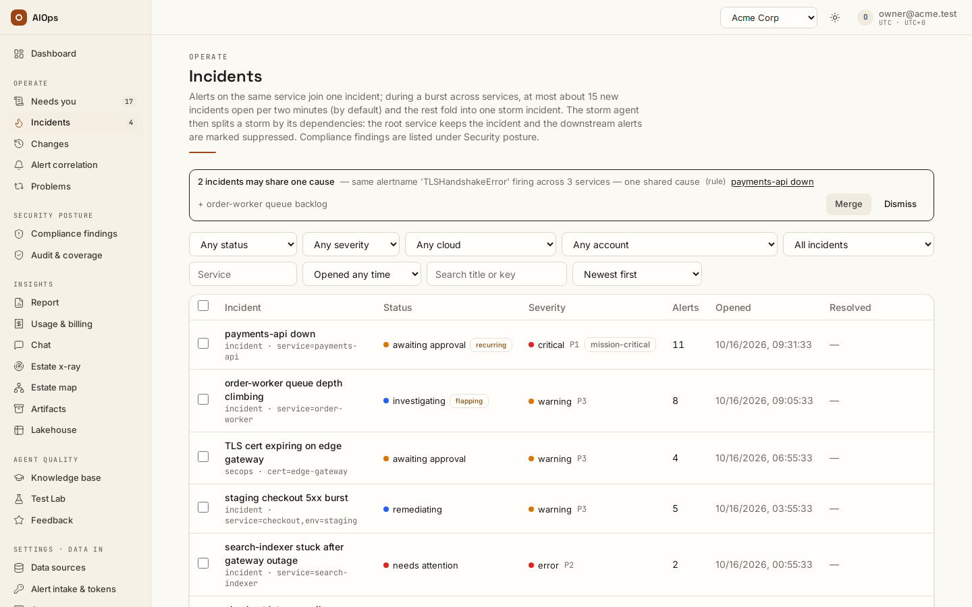Click the Needs you sidebar icon
Image resolution: width=972 pixels, height=607 pixels.
tap(19, 102)
